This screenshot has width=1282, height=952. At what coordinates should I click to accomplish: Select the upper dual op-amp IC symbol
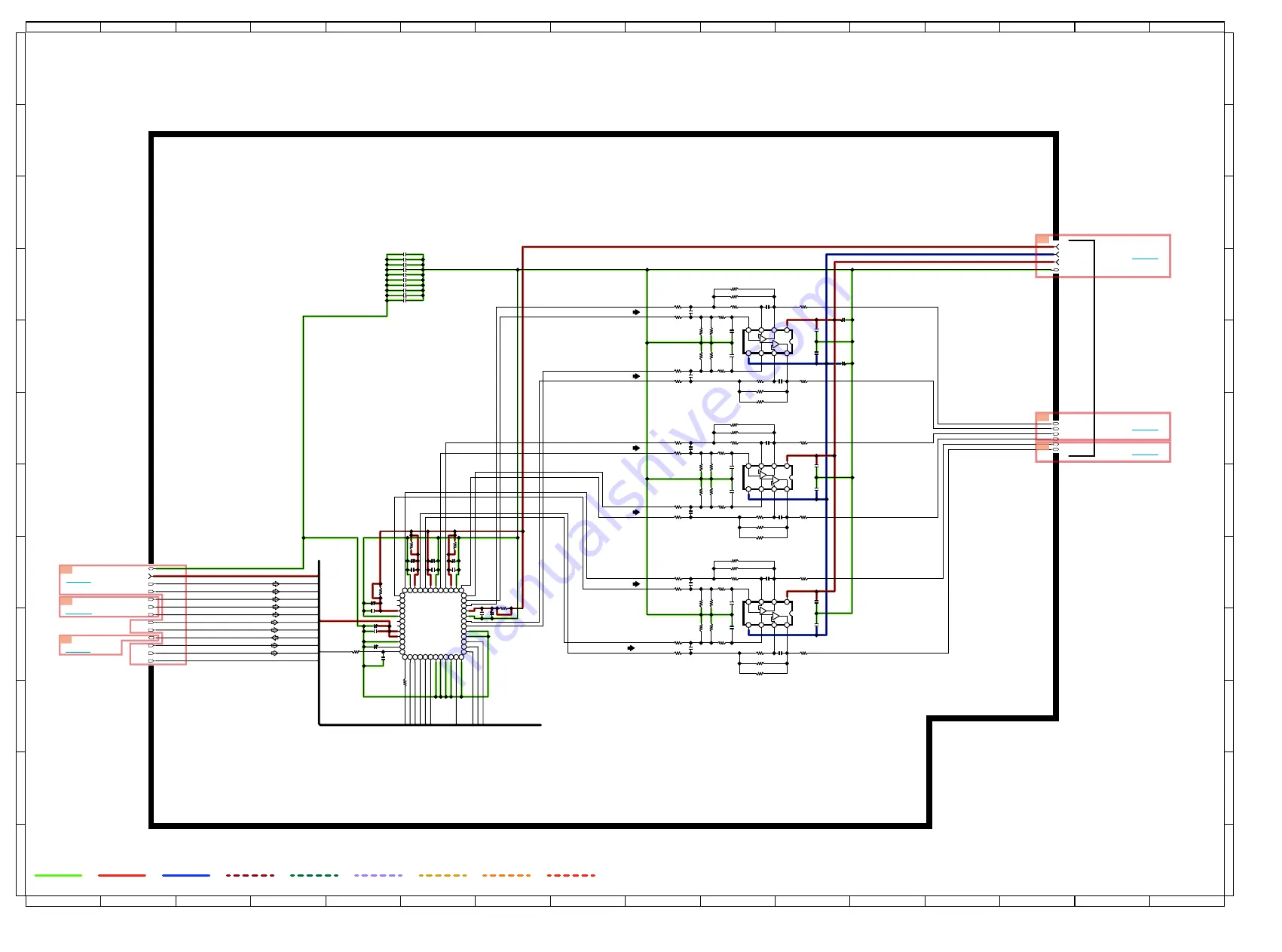pos(767,341)
